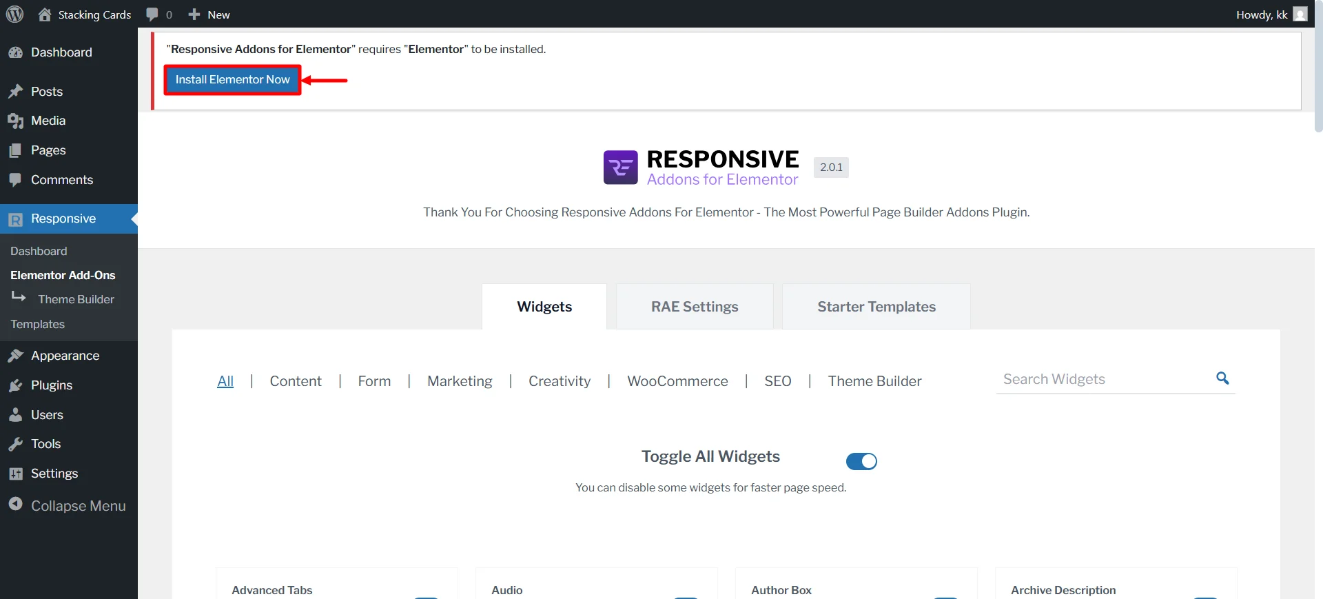This screenshot has height=599, width=1323.
Task: Open the Media menu
Action: (x=69, y=121)
